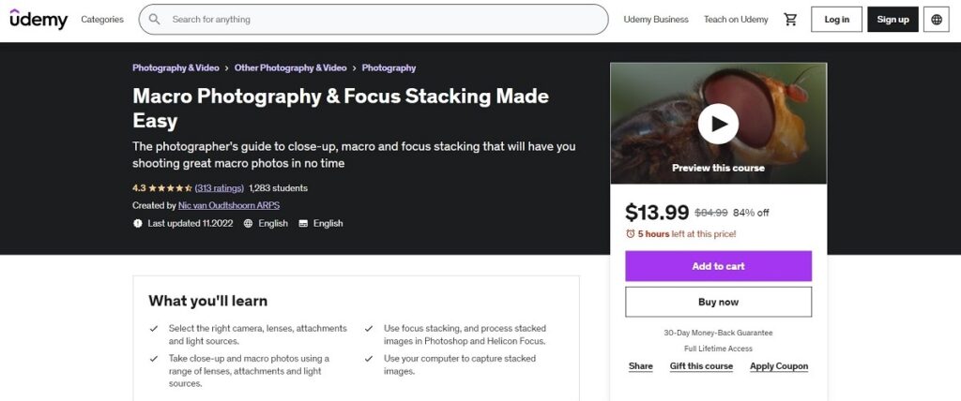The height and width of the screenshot is (401, 961).
Task: Click the Log in button
Action: pos(836,20)
